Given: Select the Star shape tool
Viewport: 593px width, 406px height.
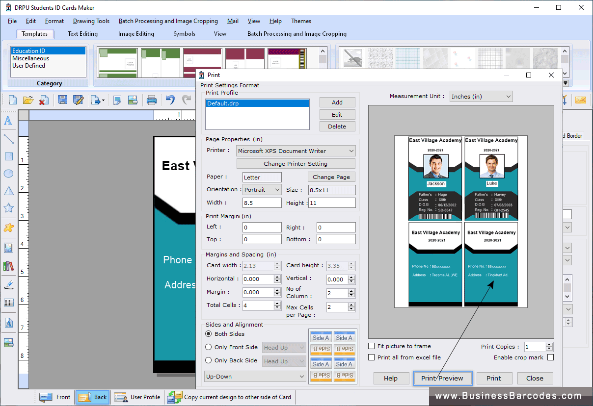Looking at the screenshot, I should pos(8,207).
